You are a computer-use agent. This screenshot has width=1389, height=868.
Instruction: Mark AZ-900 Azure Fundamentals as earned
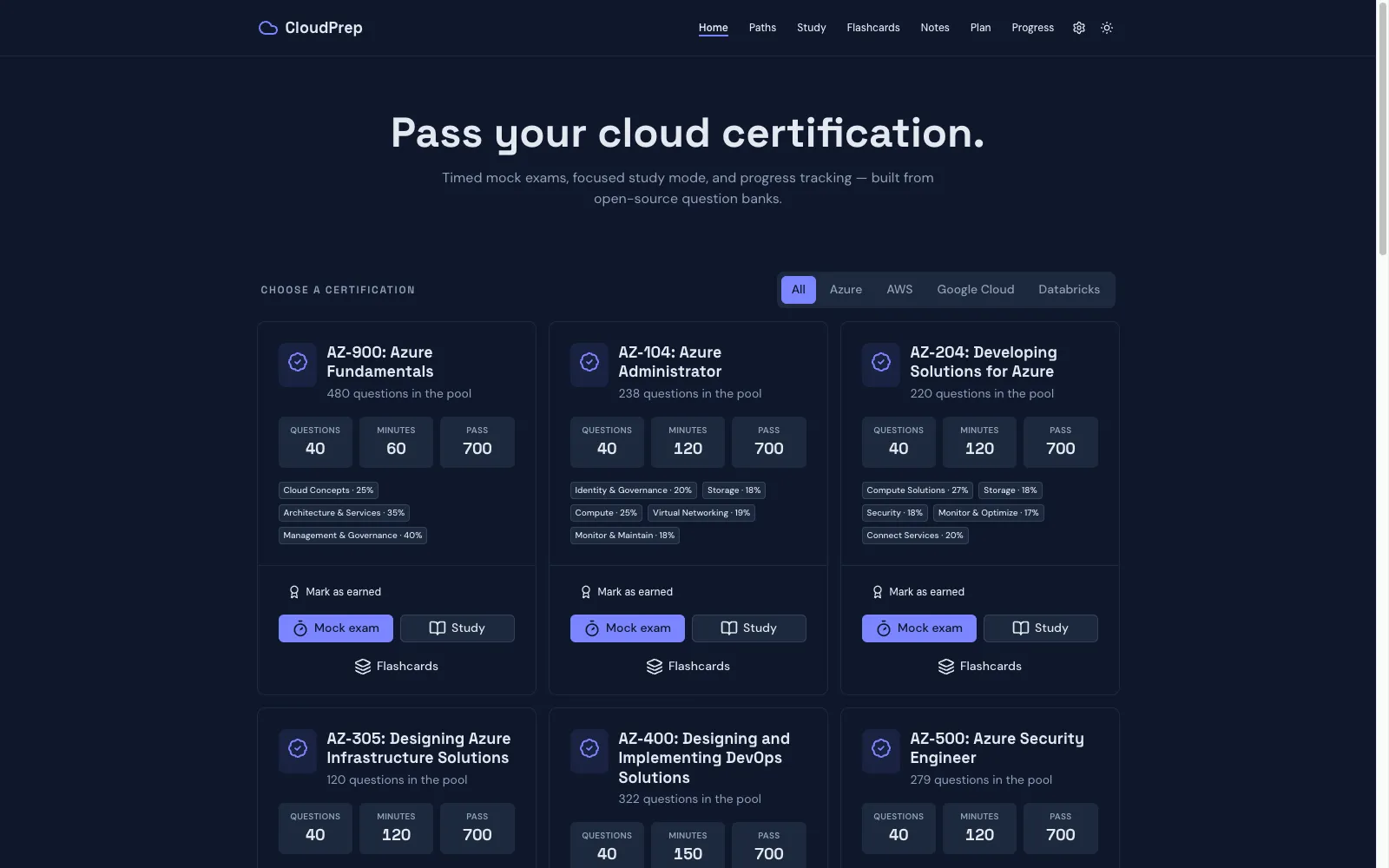(335, 592)
